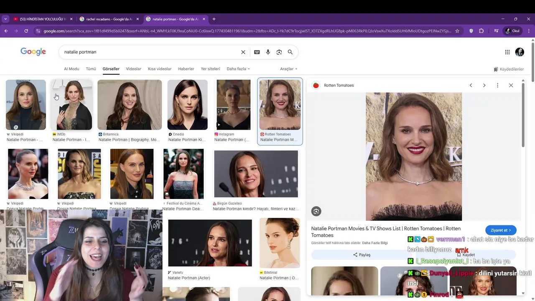This screenshot has width=535, height=301.
Task: Click the large preview image
Action: click(x=414, y=157)
